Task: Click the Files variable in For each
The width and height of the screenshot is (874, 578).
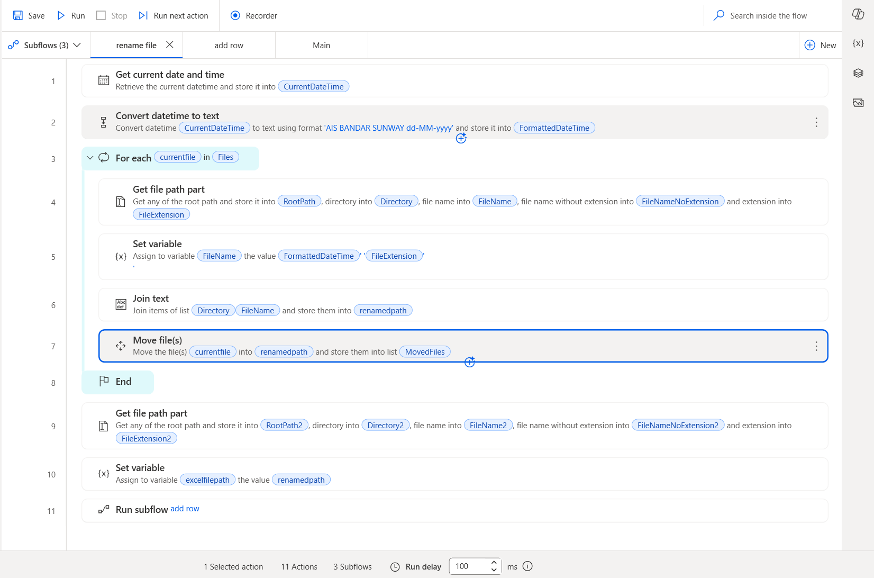Action: [226, 157]
